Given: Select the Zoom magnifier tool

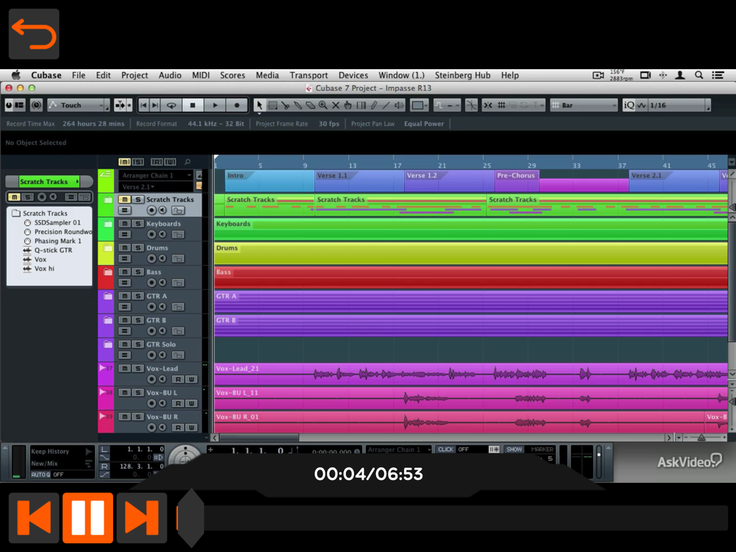Looking at the screenshot, I should point(323,105).
